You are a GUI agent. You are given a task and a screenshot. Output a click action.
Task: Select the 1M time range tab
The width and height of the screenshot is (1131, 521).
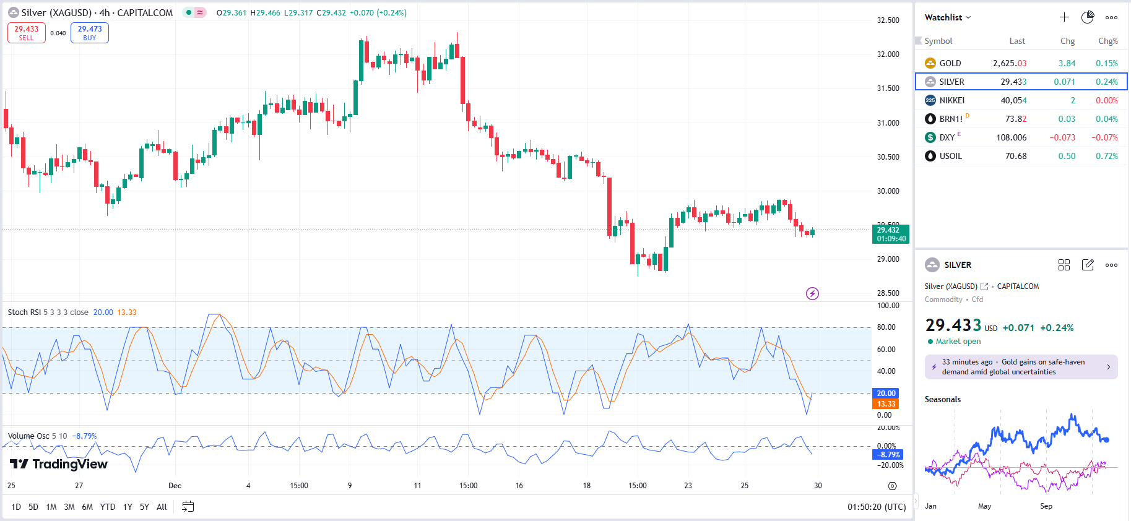coord(51,507)
